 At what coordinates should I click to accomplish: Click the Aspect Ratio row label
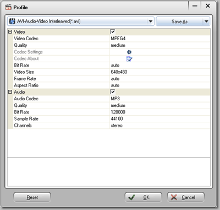(x=26, y=85)
